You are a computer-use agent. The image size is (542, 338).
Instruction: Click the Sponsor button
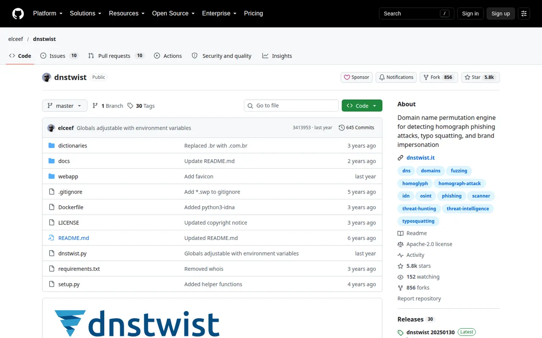coord(357,77)
